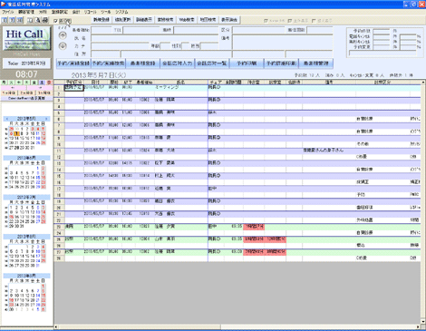
Task: Click the down arrow circle icon
Action: [63, 46]
